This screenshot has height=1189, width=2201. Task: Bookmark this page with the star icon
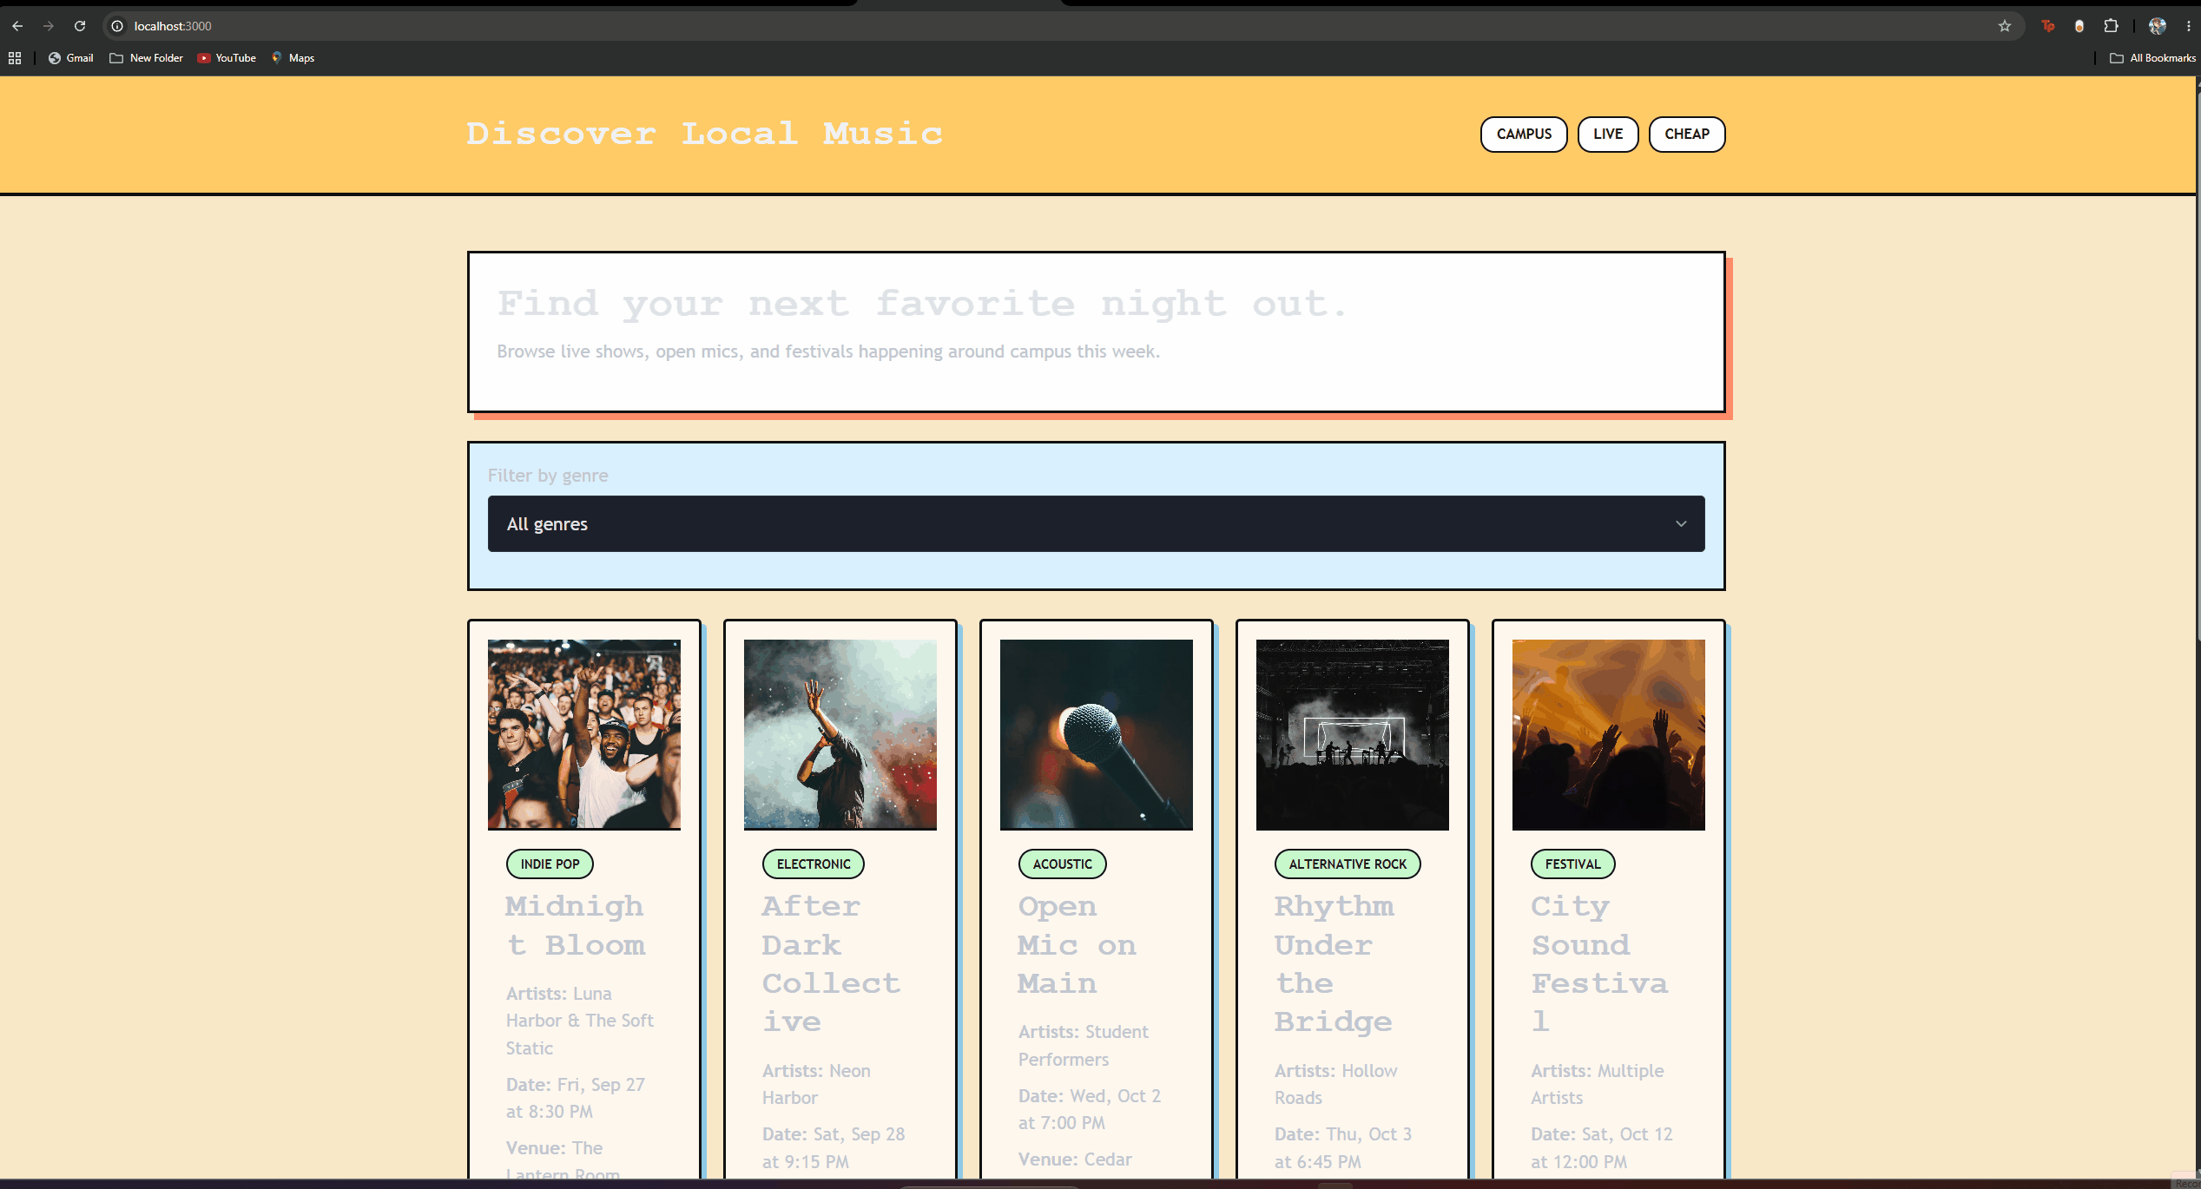(x=2005, y=26)
